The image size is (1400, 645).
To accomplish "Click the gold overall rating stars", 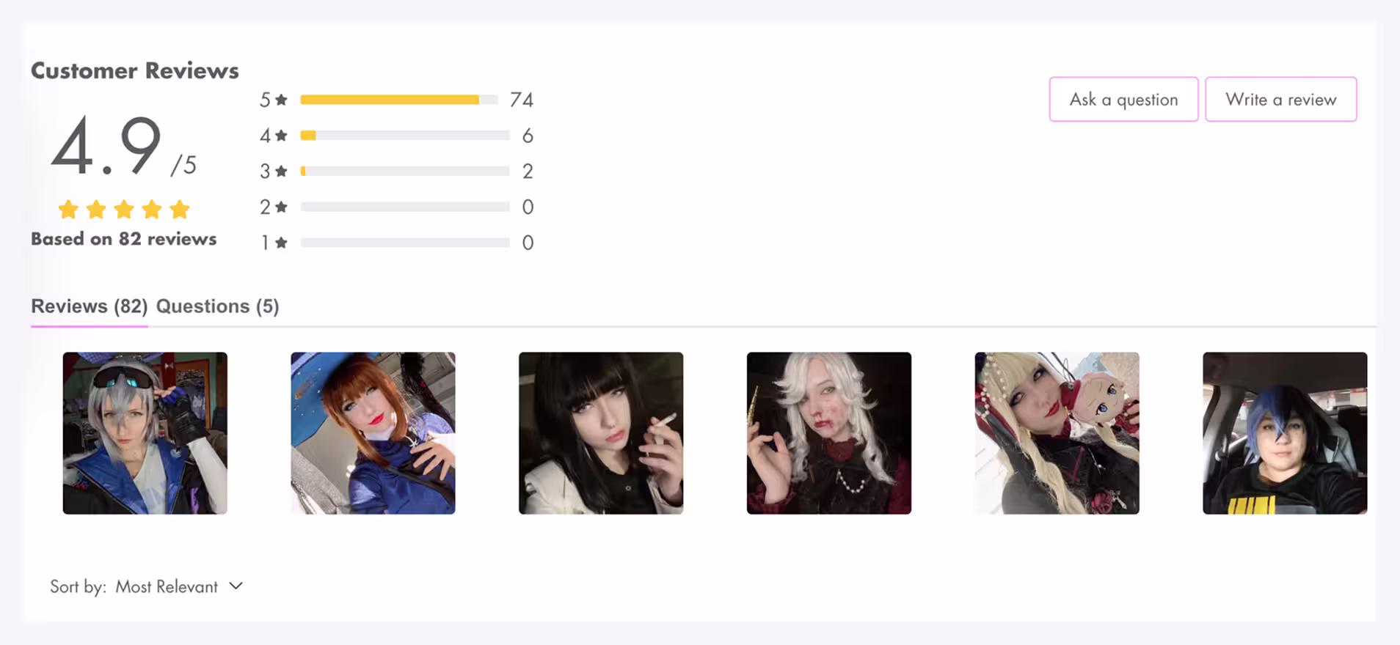I will tap(124, 210).
